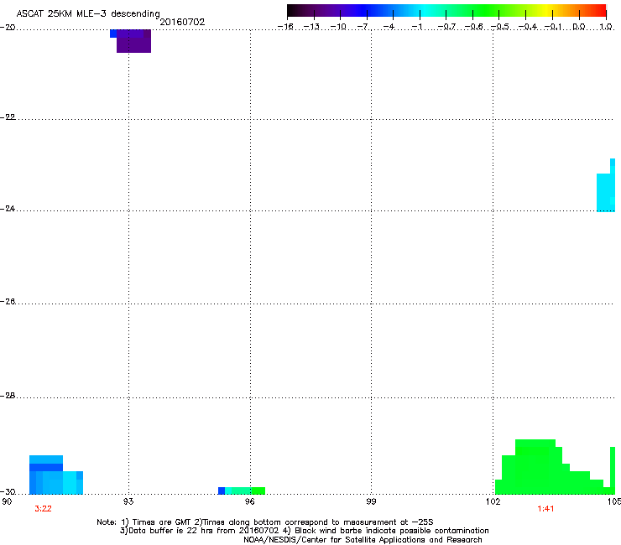The height and width of the screenshot is (545, 621).
Task: Click the cyan data patch near -24 latitude
Action: (x=606, y=185)
